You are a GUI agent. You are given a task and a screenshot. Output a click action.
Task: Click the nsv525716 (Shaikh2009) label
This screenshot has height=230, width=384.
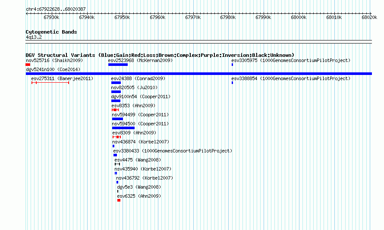point(54,60)
